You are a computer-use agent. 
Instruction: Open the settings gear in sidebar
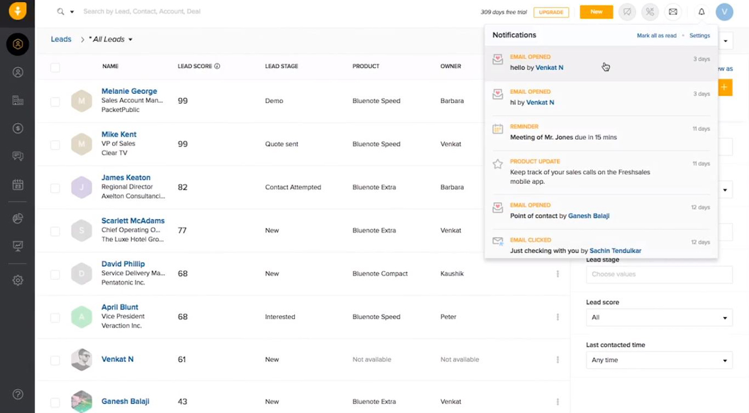click(18, 281)
